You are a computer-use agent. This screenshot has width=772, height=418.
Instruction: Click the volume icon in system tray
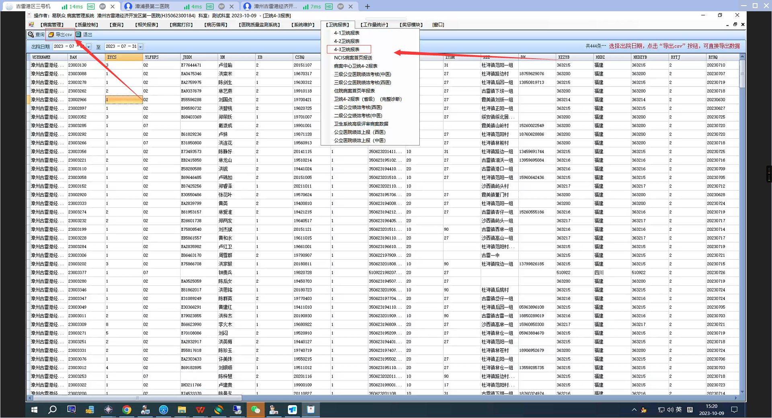(x=670, y=410)
